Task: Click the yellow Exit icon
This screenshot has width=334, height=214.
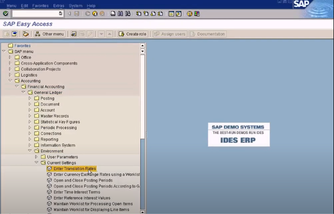Action: click(x=95, y=13)
